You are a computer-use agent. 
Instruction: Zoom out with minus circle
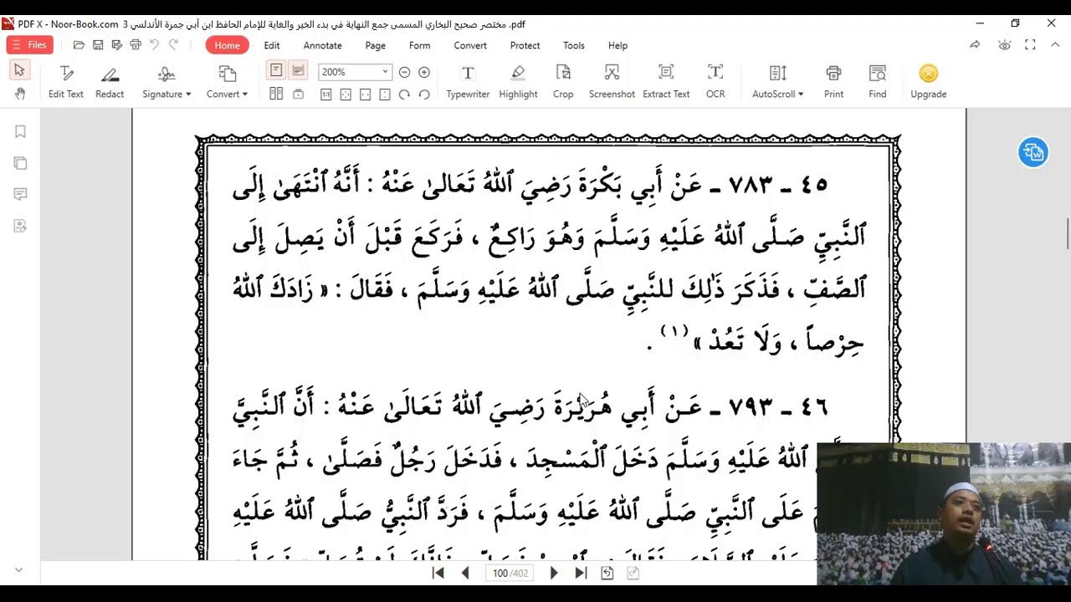coord(405,72)
